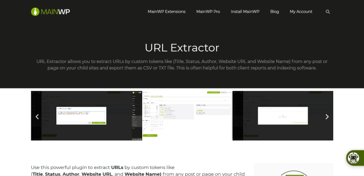364x176 pixels.
Task: Click the paragraph starting 'Use this powerful plugin'
Action: click(x=137, y=170)
